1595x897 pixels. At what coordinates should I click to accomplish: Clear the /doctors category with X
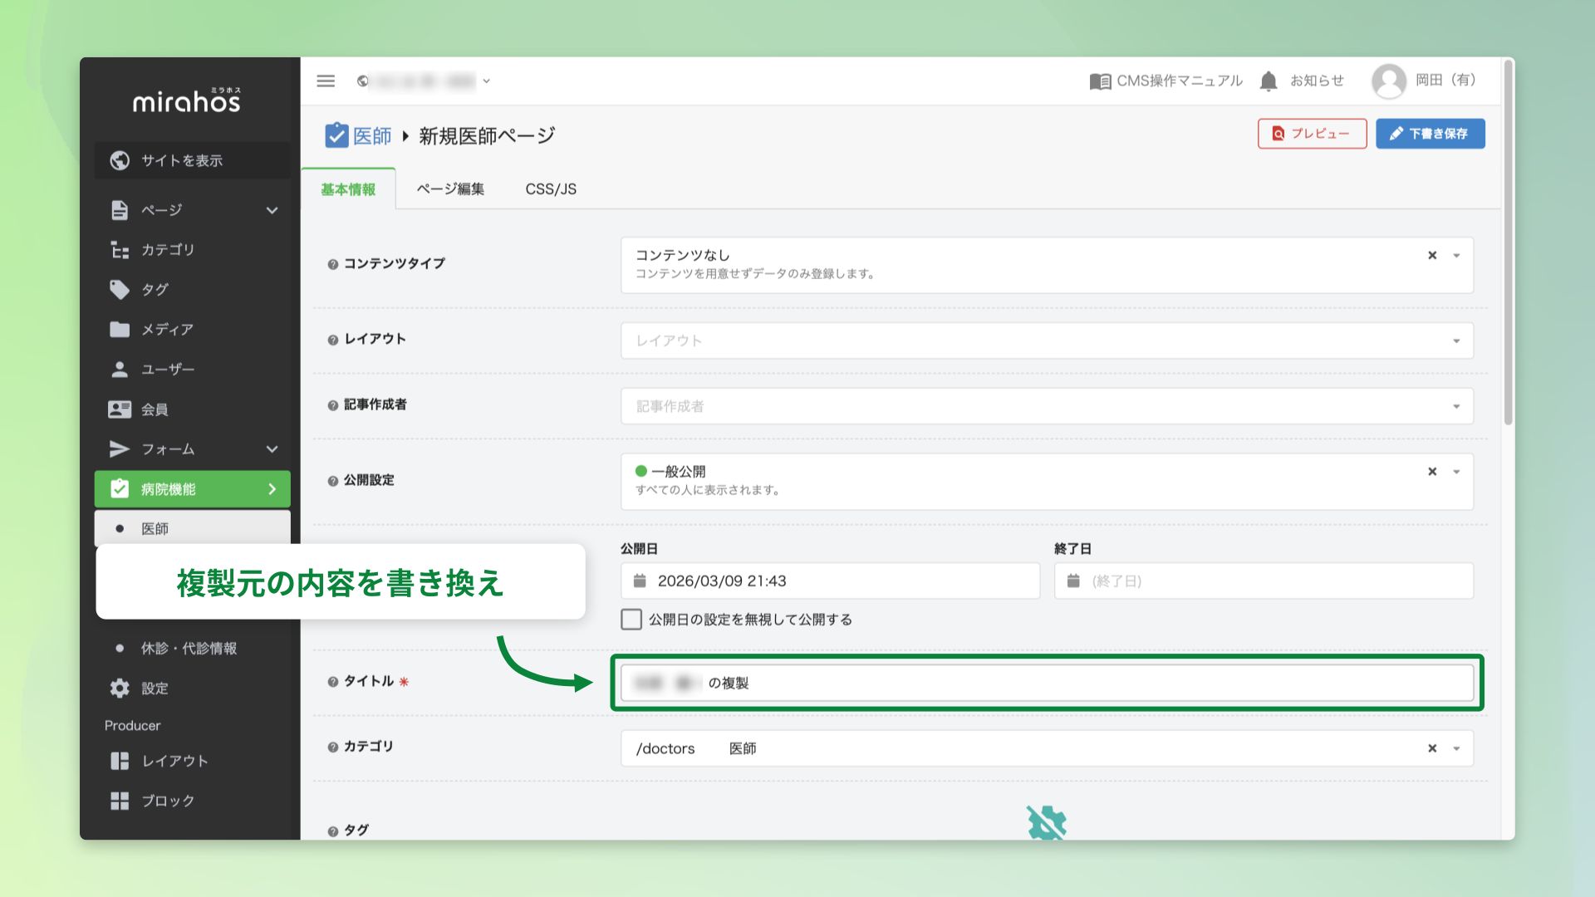coord(1432,748)
